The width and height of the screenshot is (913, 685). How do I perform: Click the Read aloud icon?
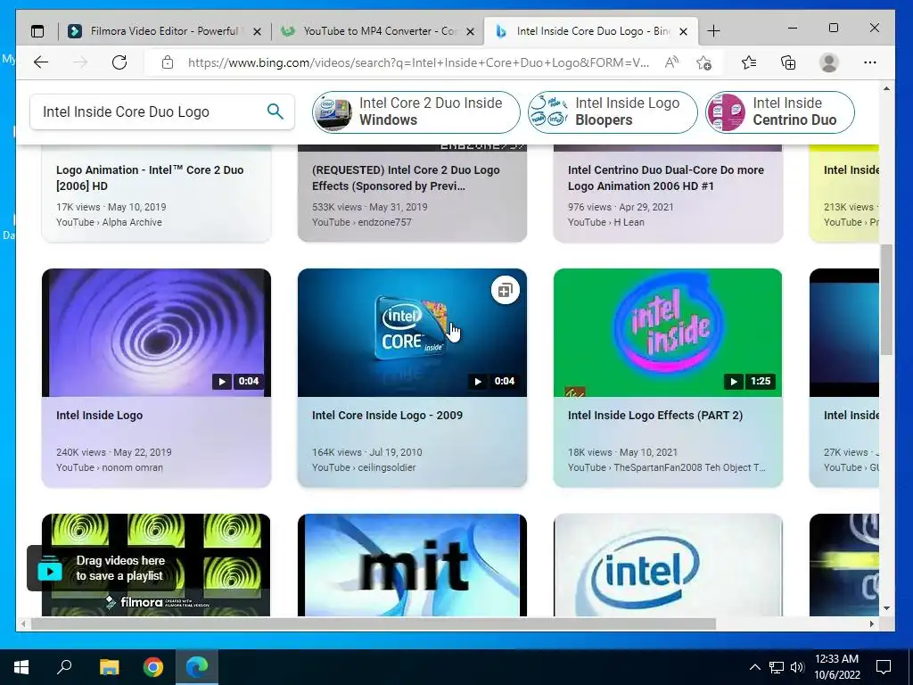click(671, 62)
